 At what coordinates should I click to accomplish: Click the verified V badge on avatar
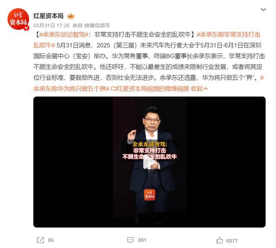point(26,28)
